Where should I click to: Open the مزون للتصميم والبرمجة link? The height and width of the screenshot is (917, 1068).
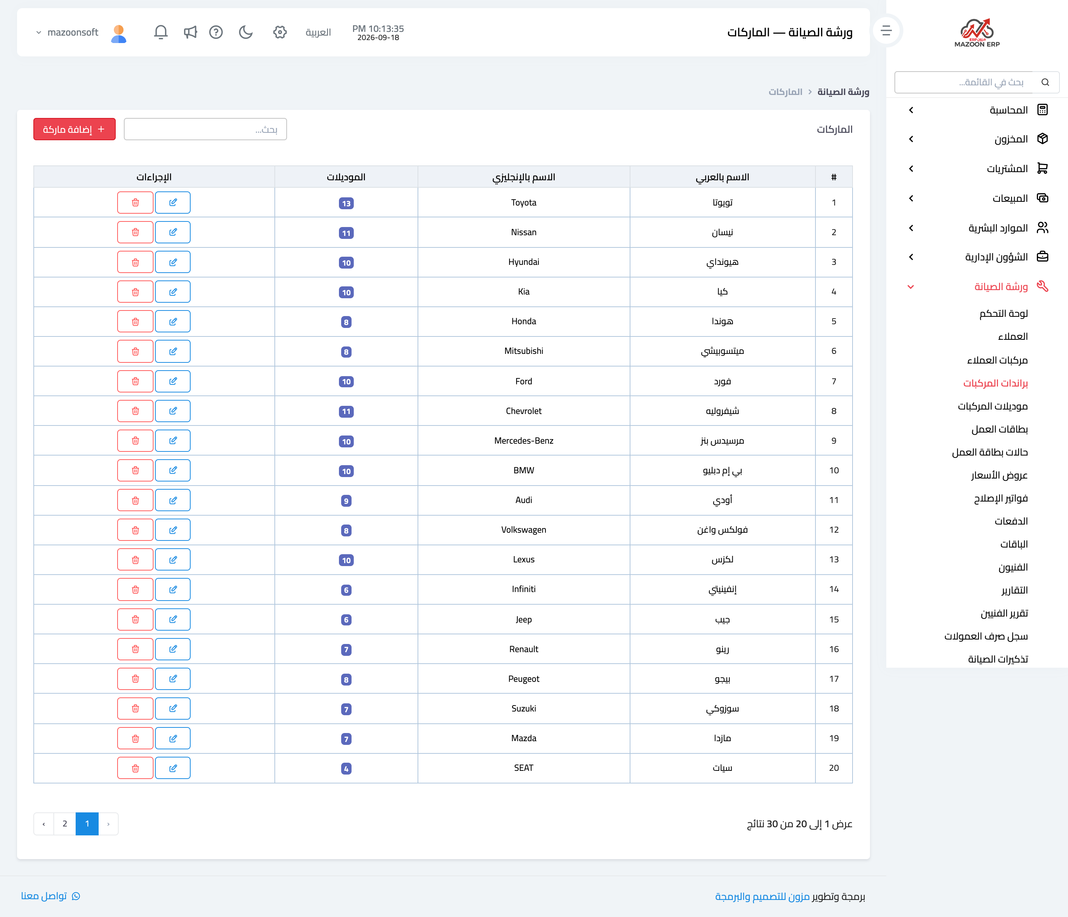coord(762,897)
